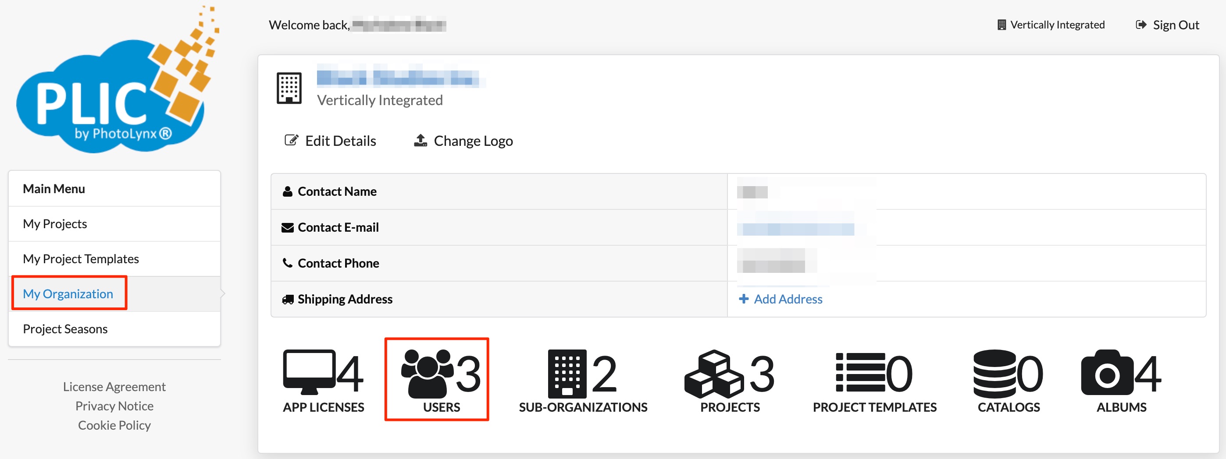Click Change Logo
The width and height of the screenshot is (1226, 459).
[x=463, y=141]
